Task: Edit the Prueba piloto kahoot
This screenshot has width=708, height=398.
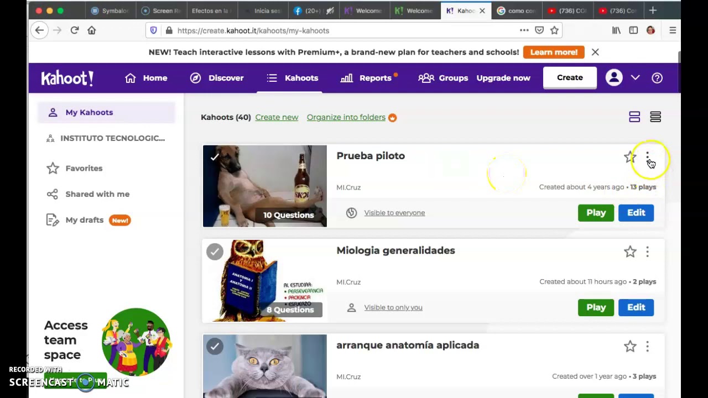Action: (x=636, y=213)
